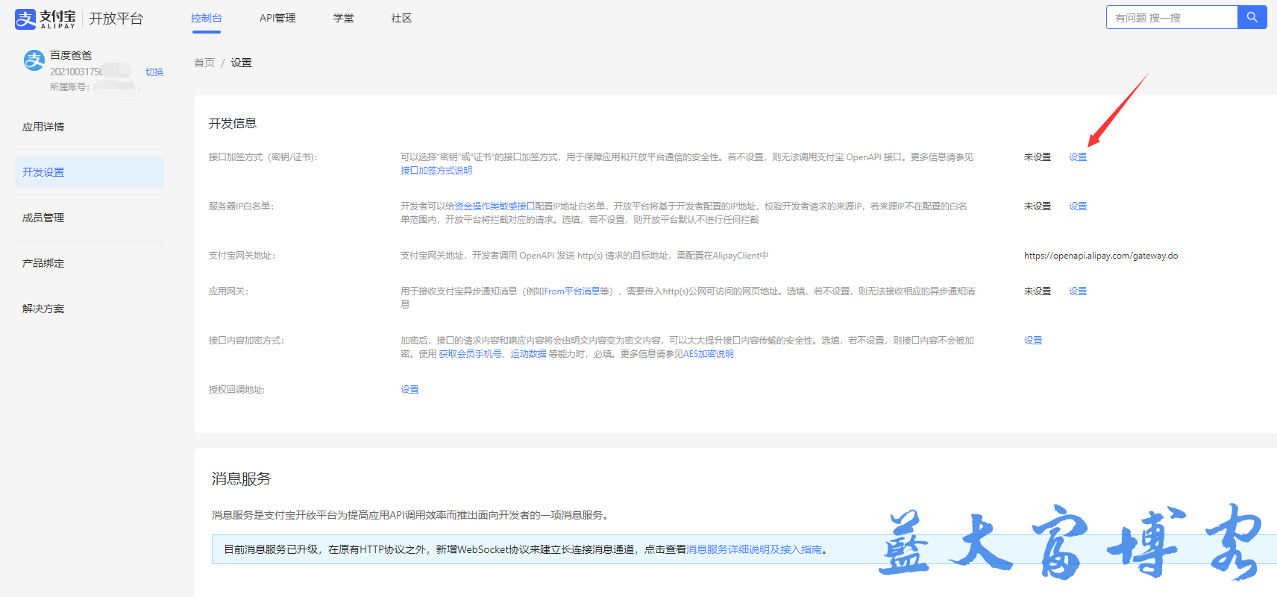This screenshot has width=1277, height=597.
Task: Click the 百度爸爸 app avatar icon
Action: tap(34, 60)
